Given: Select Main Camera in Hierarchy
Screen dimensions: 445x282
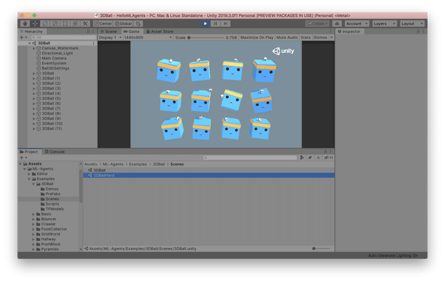Looking at the screenshot, I should [x=54, y=58].
